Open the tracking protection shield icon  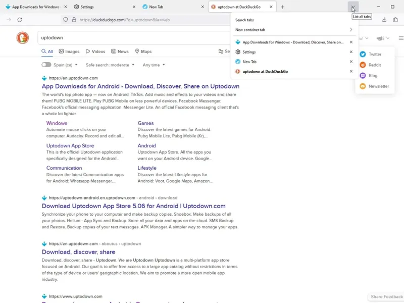(66, 20)
